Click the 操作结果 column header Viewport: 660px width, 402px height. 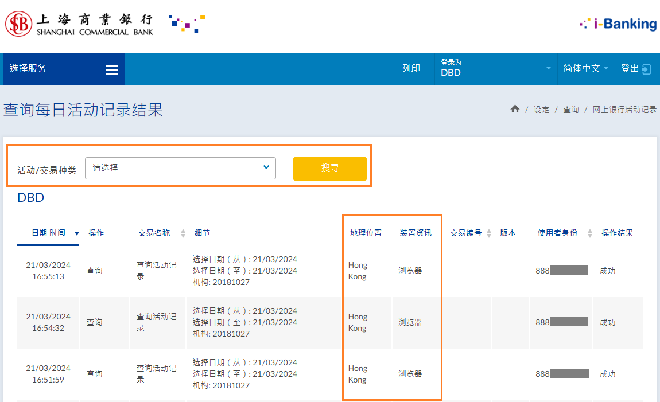[x=617, y=233]
